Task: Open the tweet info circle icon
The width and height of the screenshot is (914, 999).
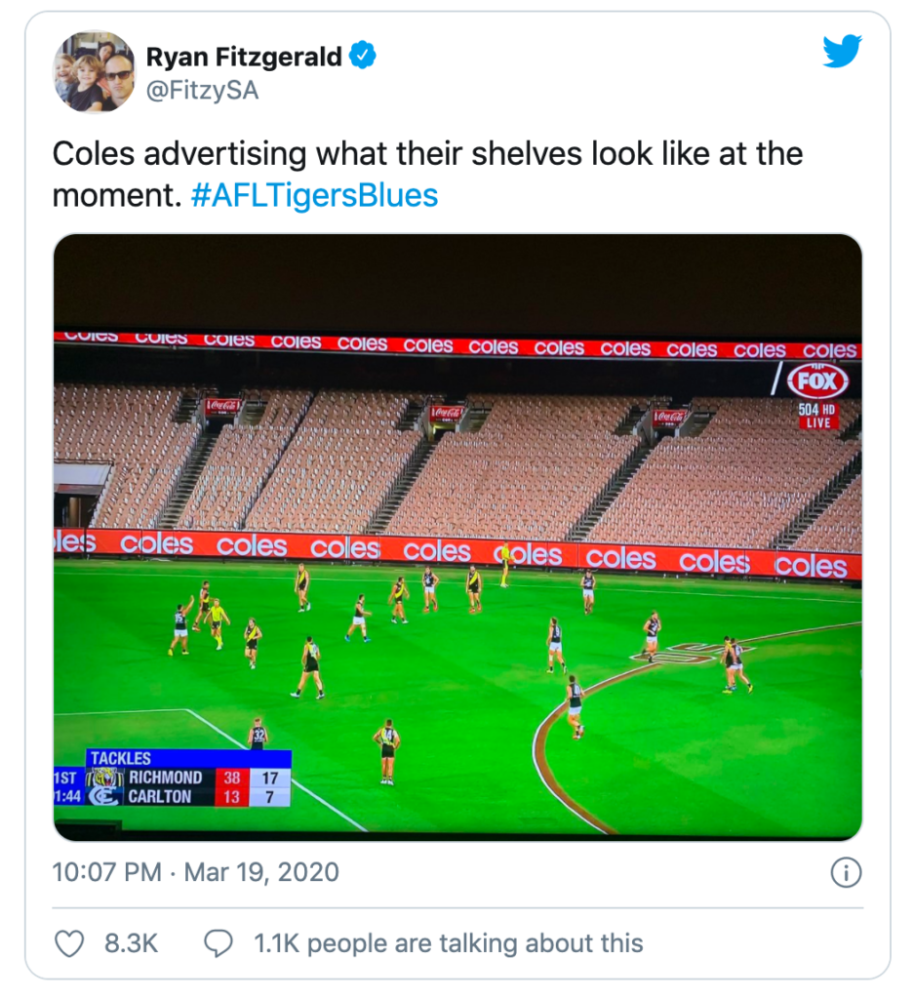Action: (x=845, y=872)
